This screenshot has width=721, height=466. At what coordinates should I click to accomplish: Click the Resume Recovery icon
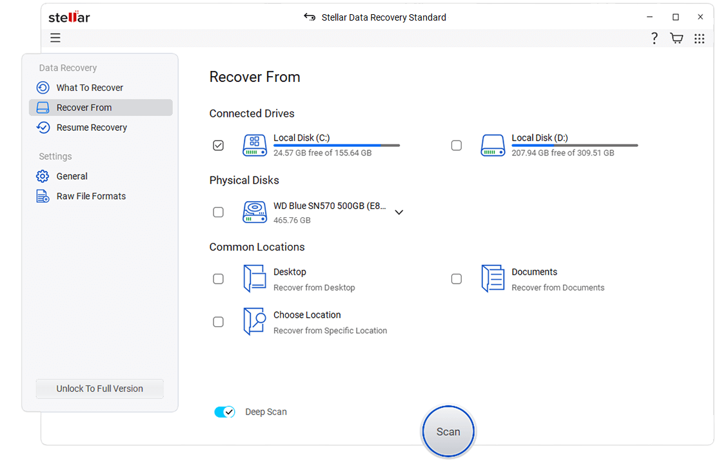42,128
